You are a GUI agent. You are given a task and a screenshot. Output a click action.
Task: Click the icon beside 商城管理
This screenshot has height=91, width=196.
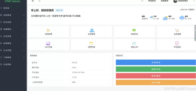pos(1,43)
